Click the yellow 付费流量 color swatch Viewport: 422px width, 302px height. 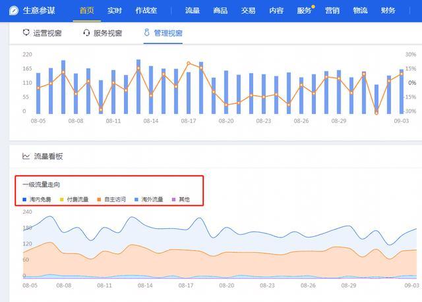click(x=61, y=199)
